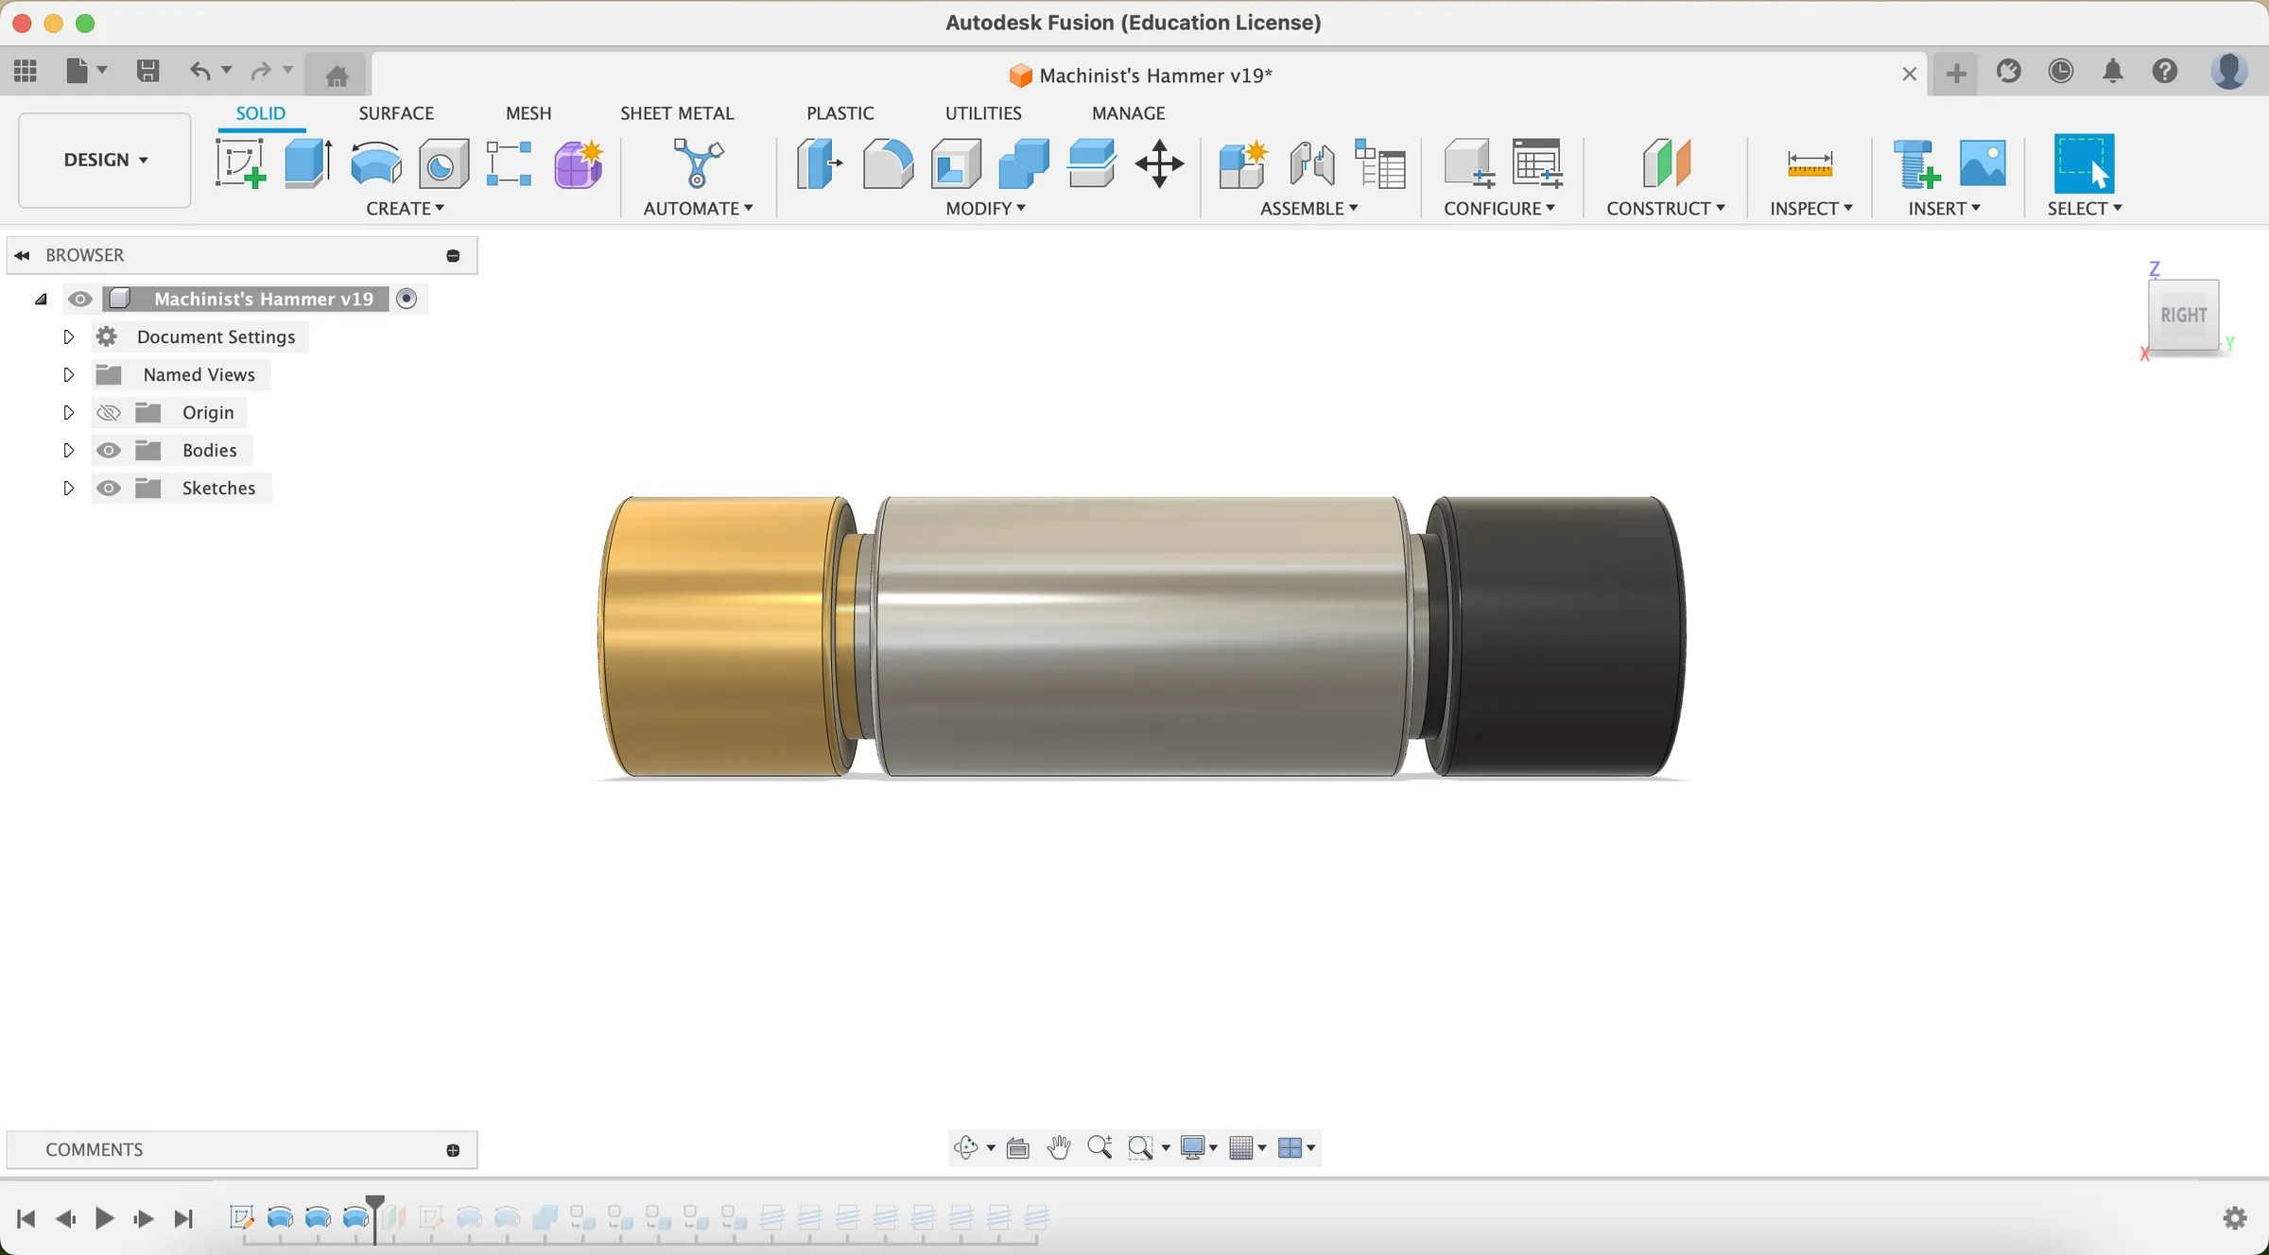Expand the Document Settings node

pos(67,336)
